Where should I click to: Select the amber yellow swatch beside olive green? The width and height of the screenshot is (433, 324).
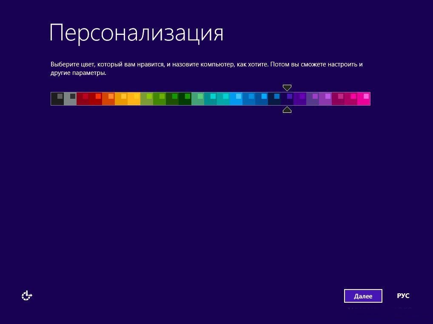pyautogui.click(x=134, y=99)
